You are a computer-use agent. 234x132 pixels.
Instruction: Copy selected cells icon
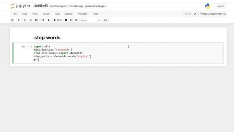[31, 20]
